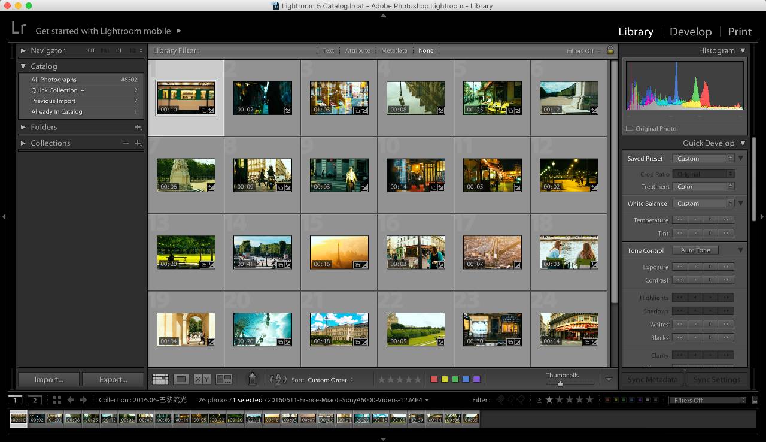Open the Saved Preset dropdown
This screenshot has width=766, height=442.
pyautogui.click(x=703, y=158)
